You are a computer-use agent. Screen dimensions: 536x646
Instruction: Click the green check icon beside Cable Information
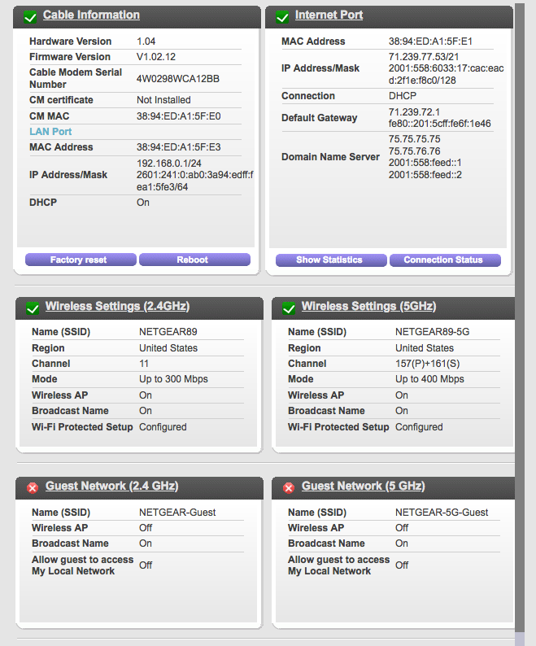point(30,17)
